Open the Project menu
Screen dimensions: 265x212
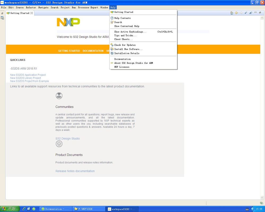[x=65, y=7]
